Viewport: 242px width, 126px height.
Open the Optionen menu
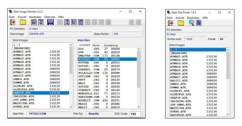pos(50,17)
